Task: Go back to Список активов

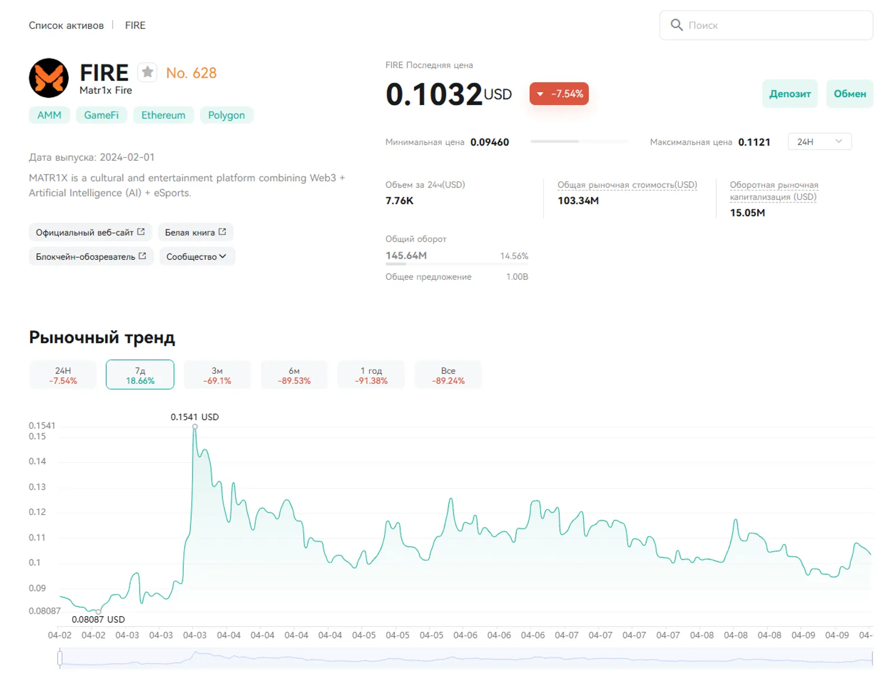Action: click(66, 25)
